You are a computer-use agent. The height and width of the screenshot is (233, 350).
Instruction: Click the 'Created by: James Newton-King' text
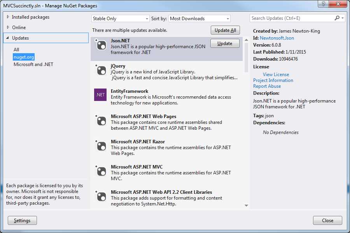[286, 31]
